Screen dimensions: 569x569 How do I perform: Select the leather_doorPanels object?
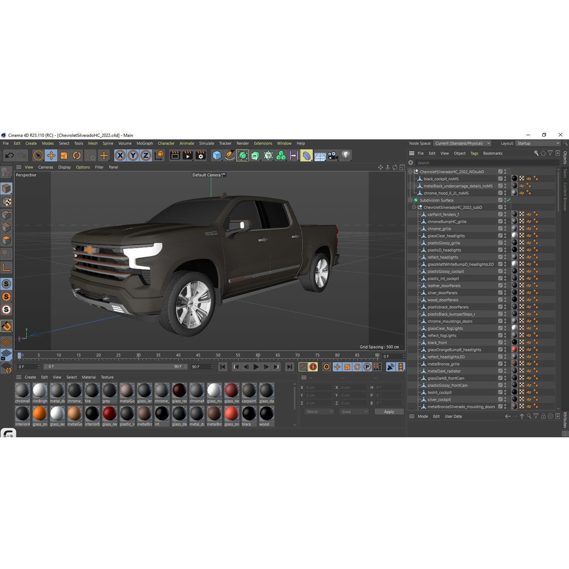click(444, 286)
